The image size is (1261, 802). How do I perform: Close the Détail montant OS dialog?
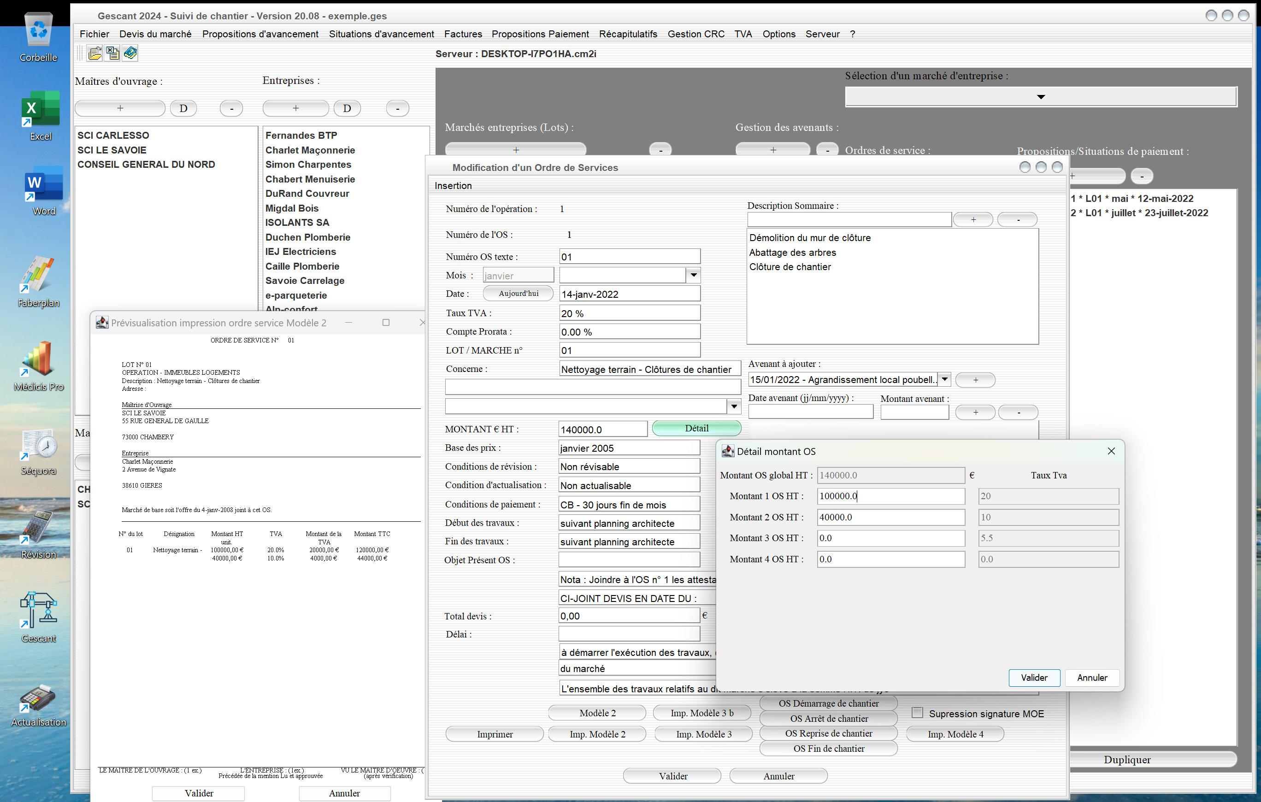1111,451
